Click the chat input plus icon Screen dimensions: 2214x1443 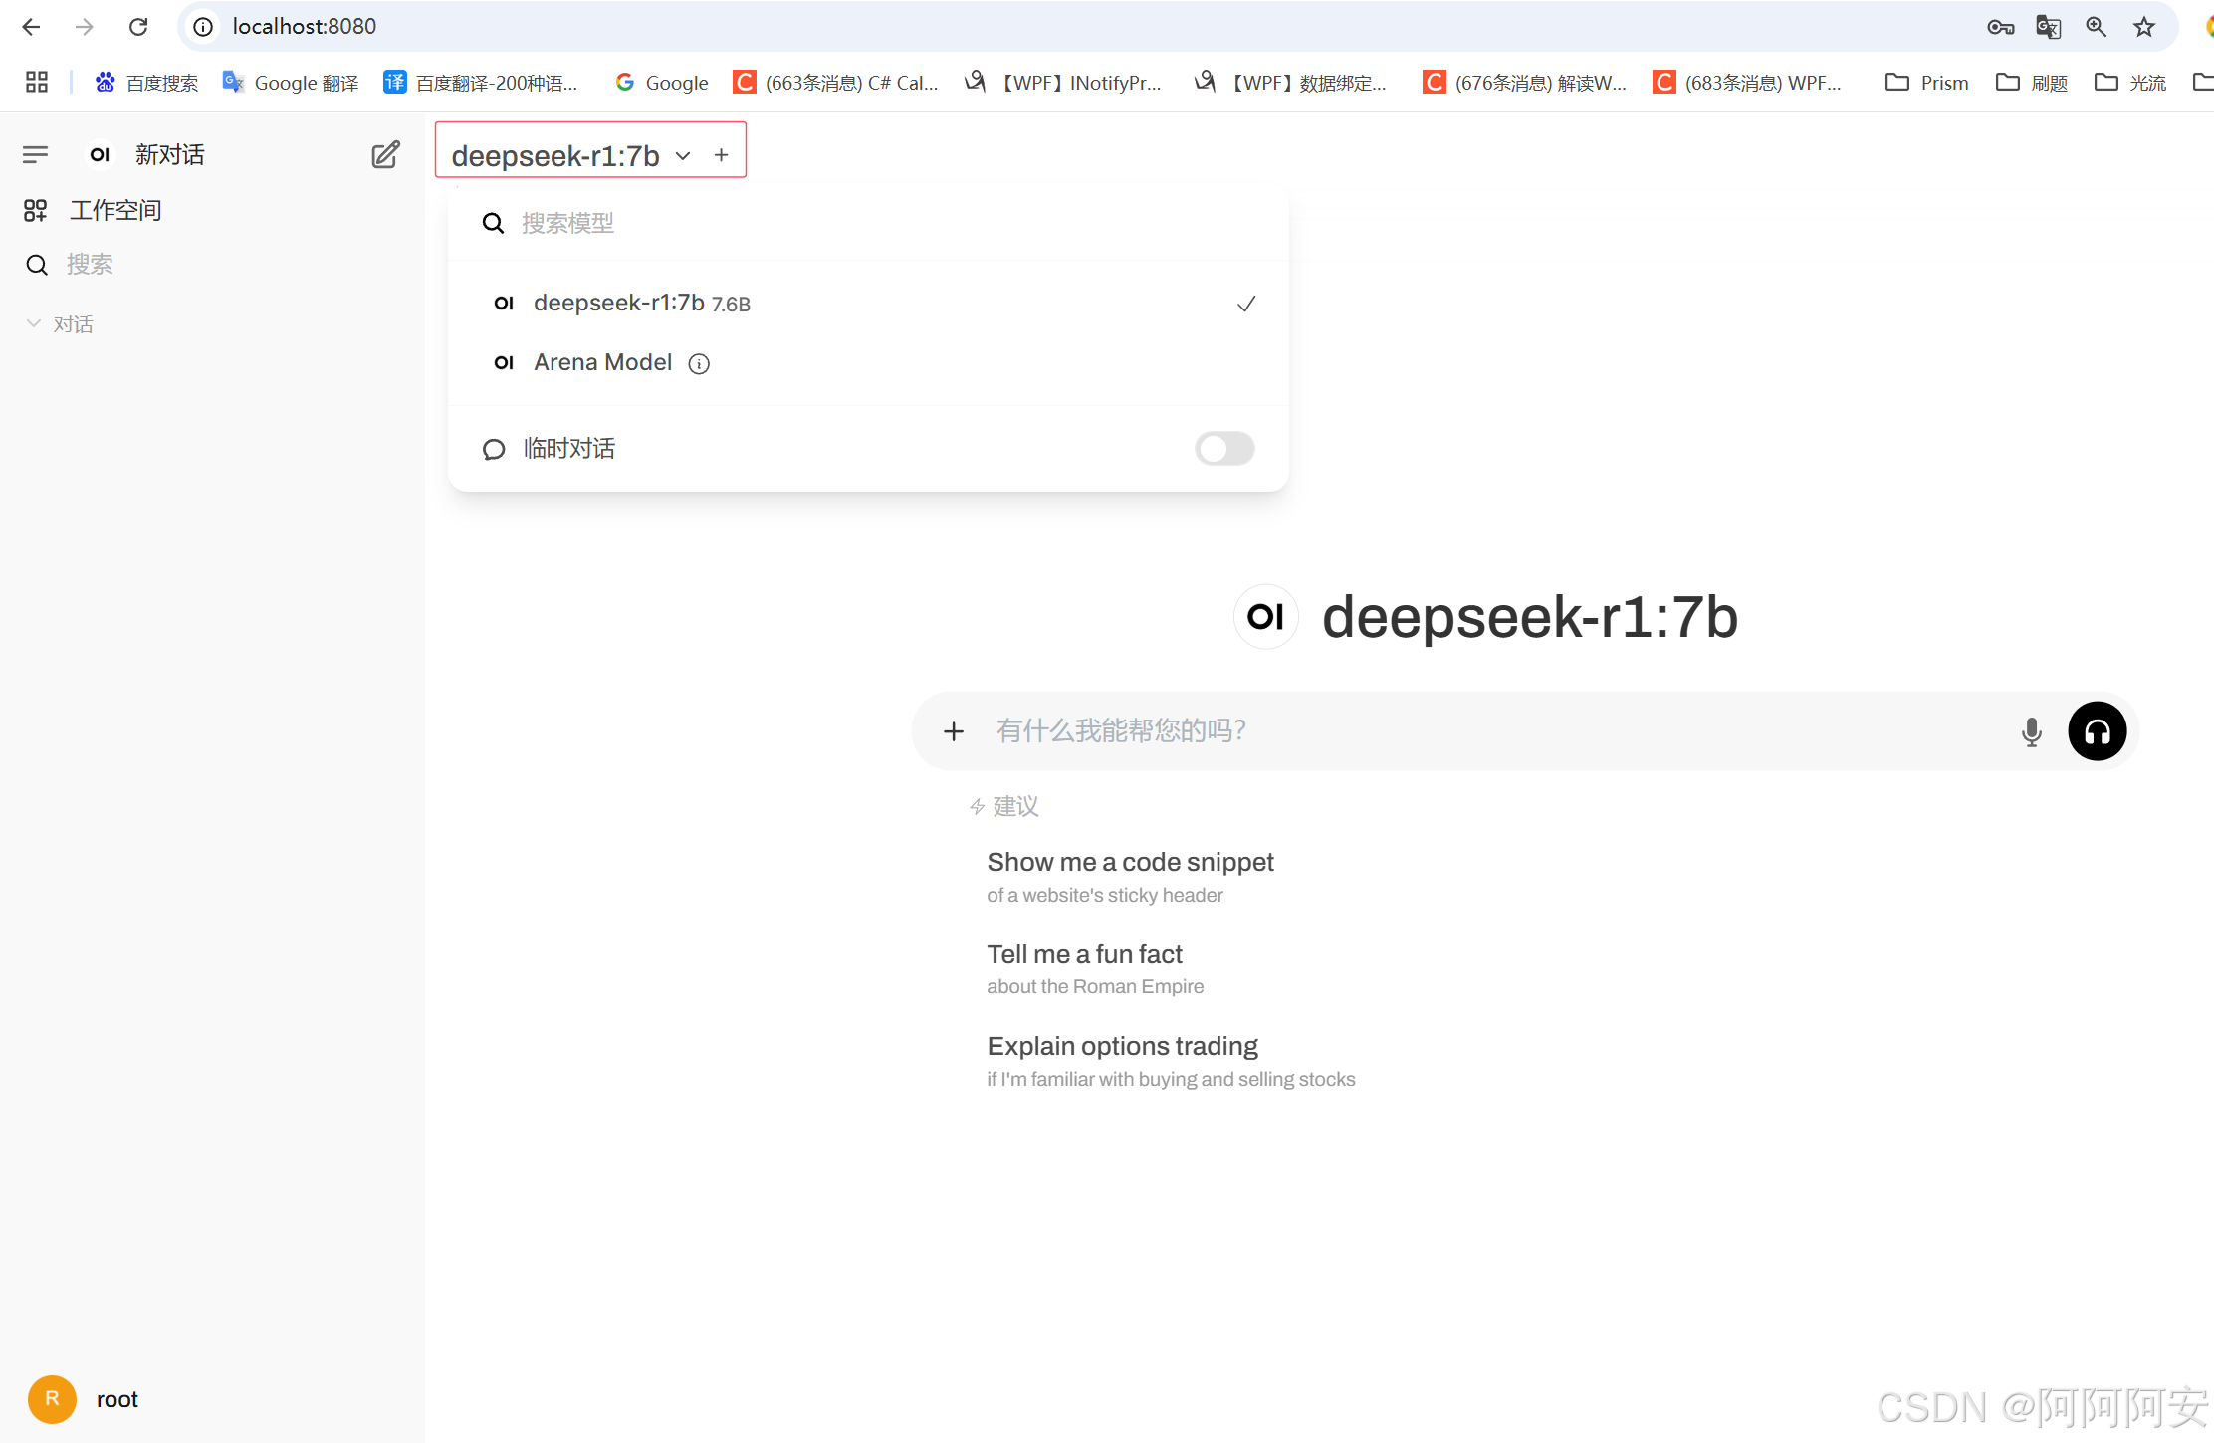(954, 731)
